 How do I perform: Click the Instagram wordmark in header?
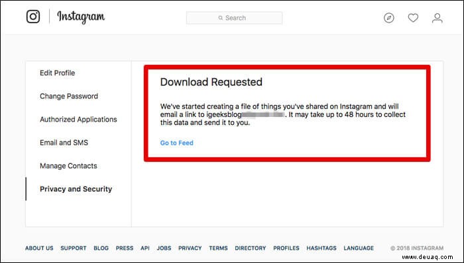pos(81,17)
